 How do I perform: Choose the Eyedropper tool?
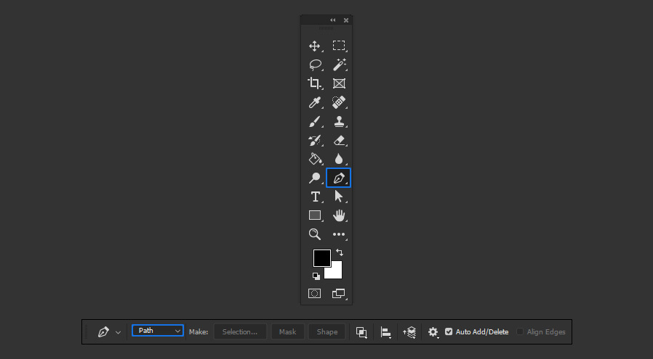(x=314, y=103)
